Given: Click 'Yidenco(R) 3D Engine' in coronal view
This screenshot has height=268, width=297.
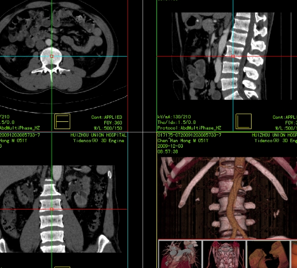Looking at the screenshot, I should [99, 140].
